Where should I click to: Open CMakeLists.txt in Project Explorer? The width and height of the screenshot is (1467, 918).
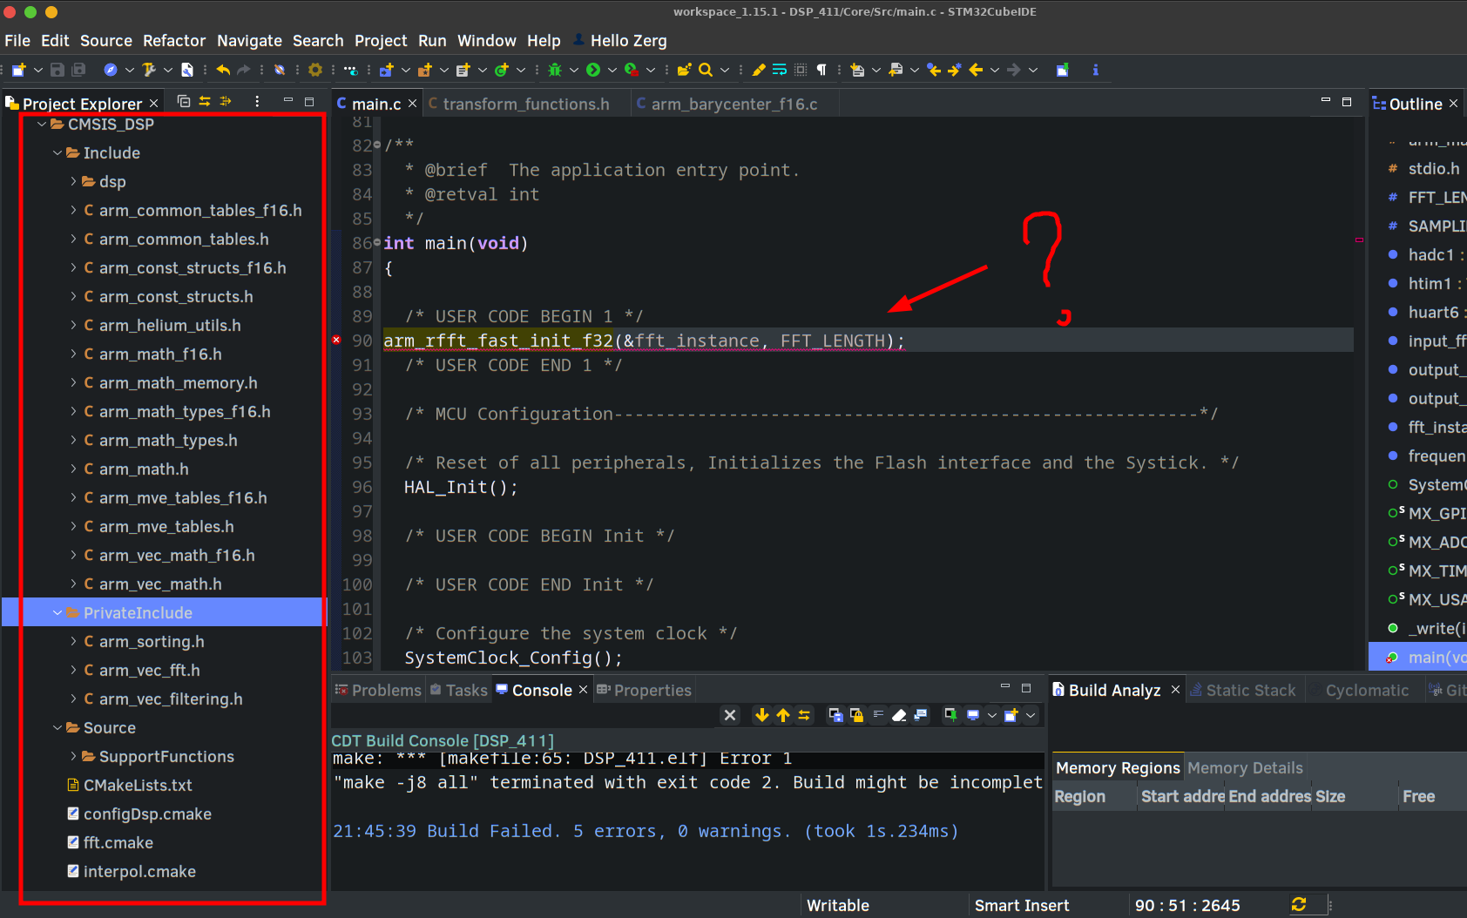coord(138,785)
